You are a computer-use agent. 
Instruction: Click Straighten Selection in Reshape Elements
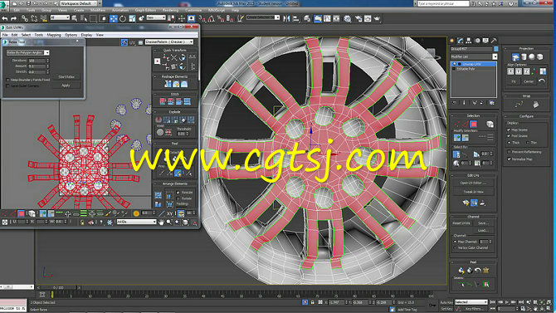pos(168,84)
